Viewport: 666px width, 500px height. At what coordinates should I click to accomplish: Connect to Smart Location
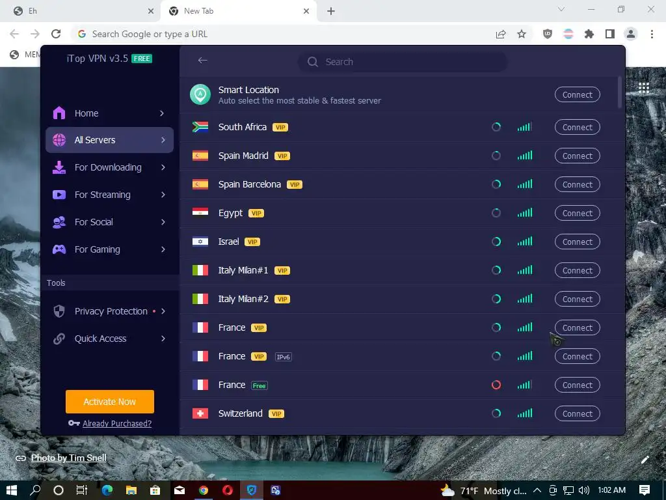[x=578, y=94]
